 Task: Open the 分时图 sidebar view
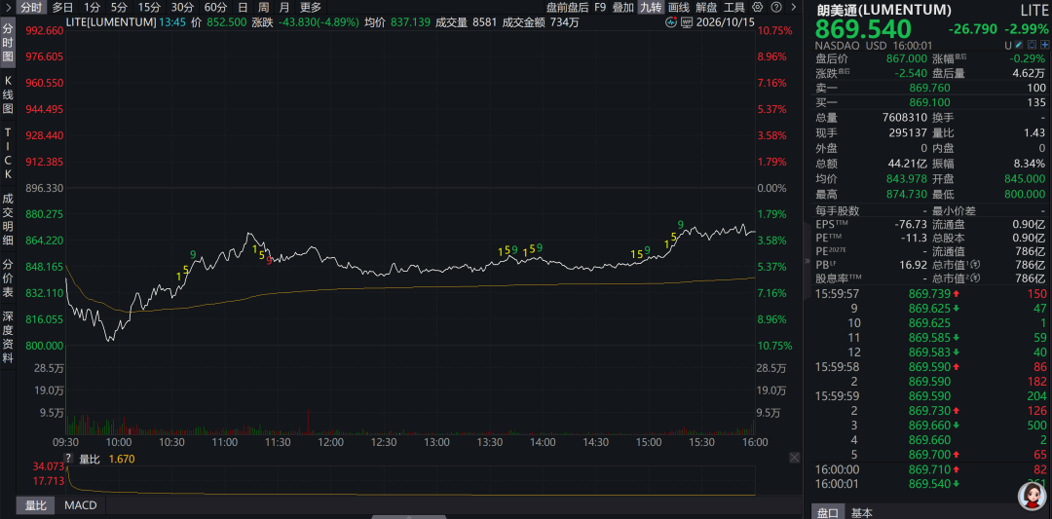(x=8, y=43)
